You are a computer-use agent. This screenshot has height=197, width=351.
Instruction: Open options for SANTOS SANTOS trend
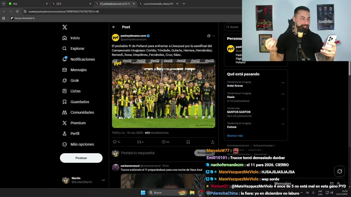tap(283, 109)
